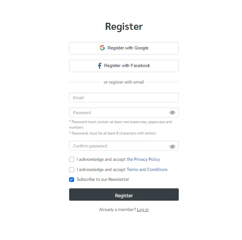
Task: Open the Terms and Conditions link
Action: 147,169
